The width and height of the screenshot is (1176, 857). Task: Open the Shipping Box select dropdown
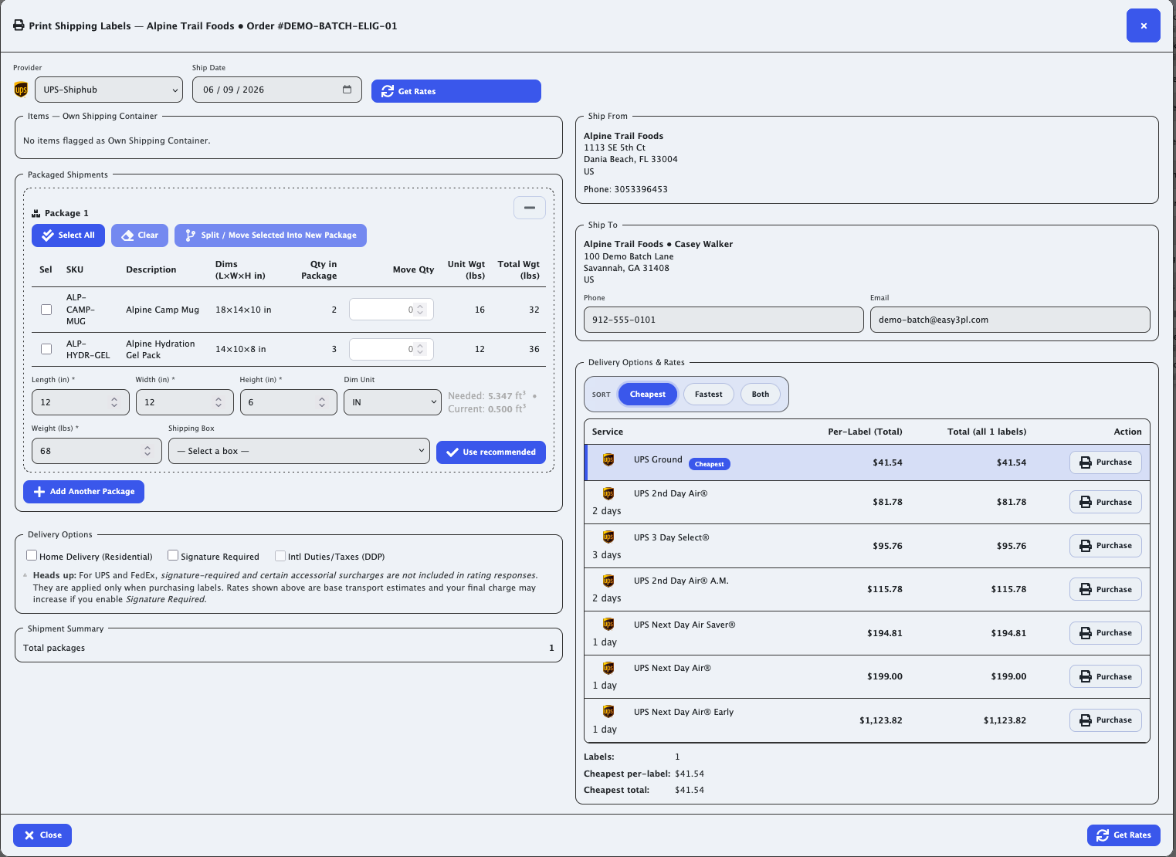point(299,451)
